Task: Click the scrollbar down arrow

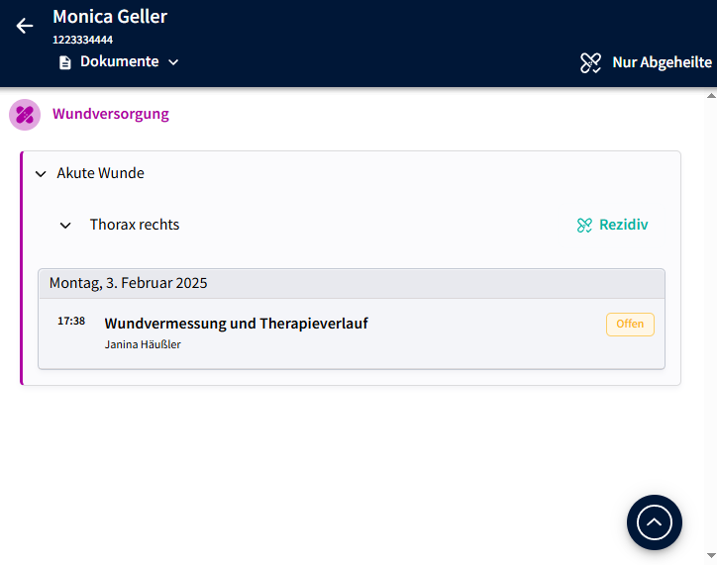Action: pyautogui.click(x=710, y=556)
